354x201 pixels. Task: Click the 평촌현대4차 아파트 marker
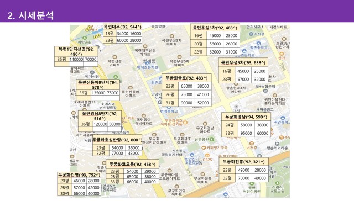click(236, 84)
